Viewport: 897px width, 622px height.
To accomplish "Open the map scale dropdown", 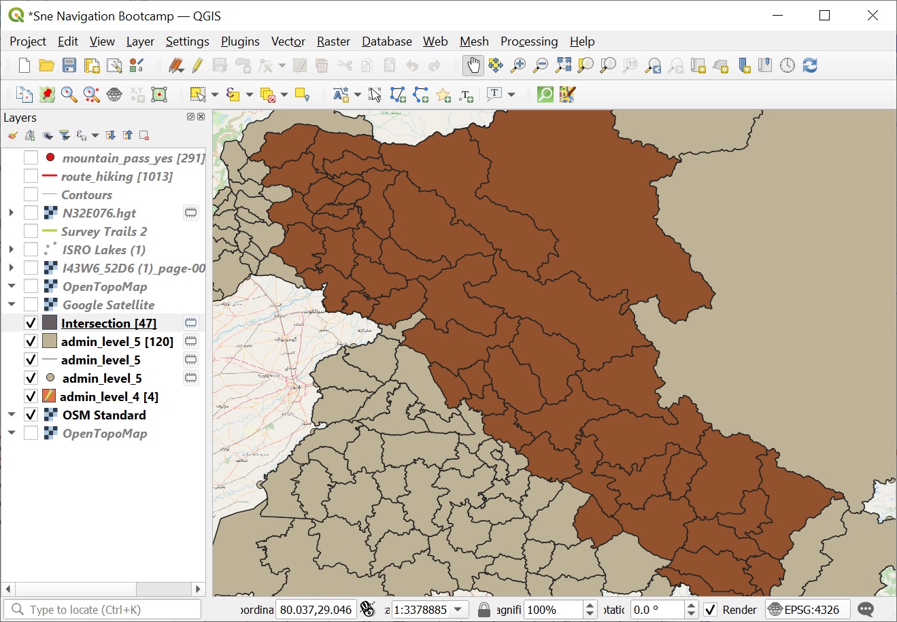I will (458, 610).
